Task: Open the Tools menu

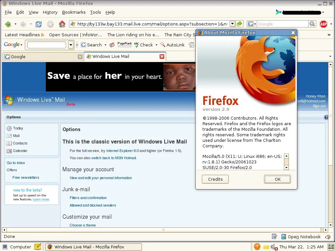Action: (x=95, y=12)
